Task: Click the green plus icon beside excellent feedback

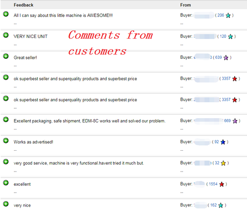Action: pyautogui.click(x=6, y=183)
